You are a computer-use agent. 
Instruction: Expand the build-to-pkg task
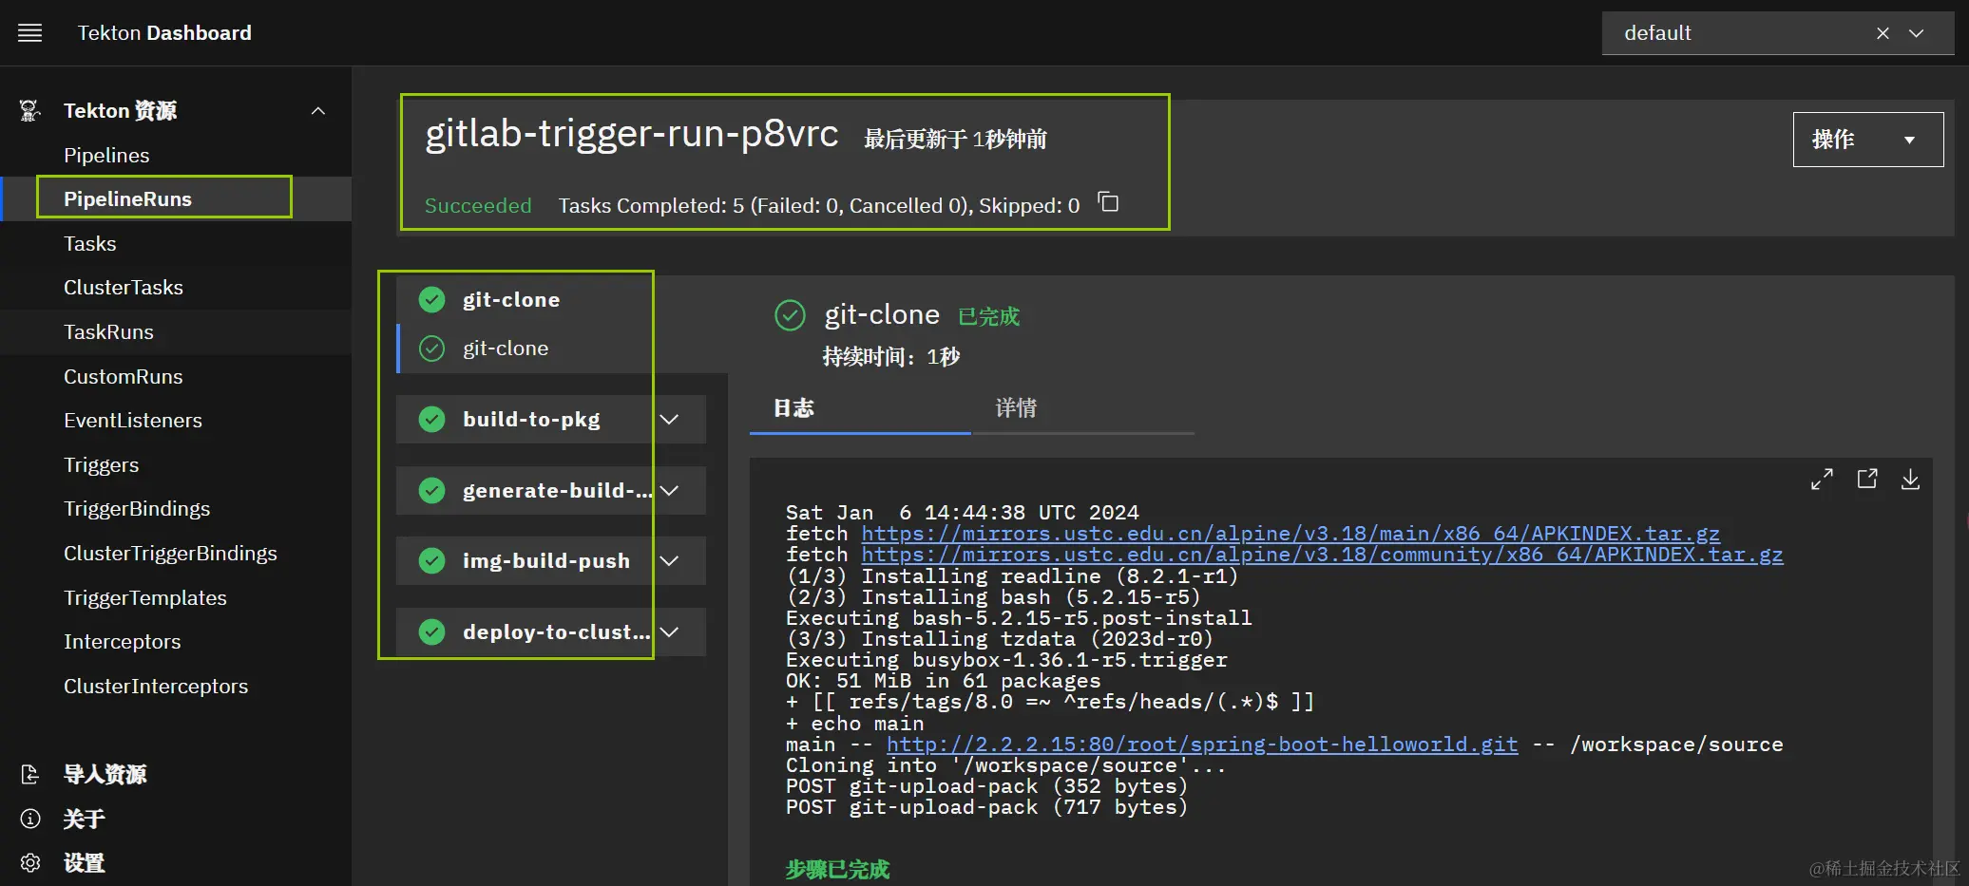coord(670,419)
